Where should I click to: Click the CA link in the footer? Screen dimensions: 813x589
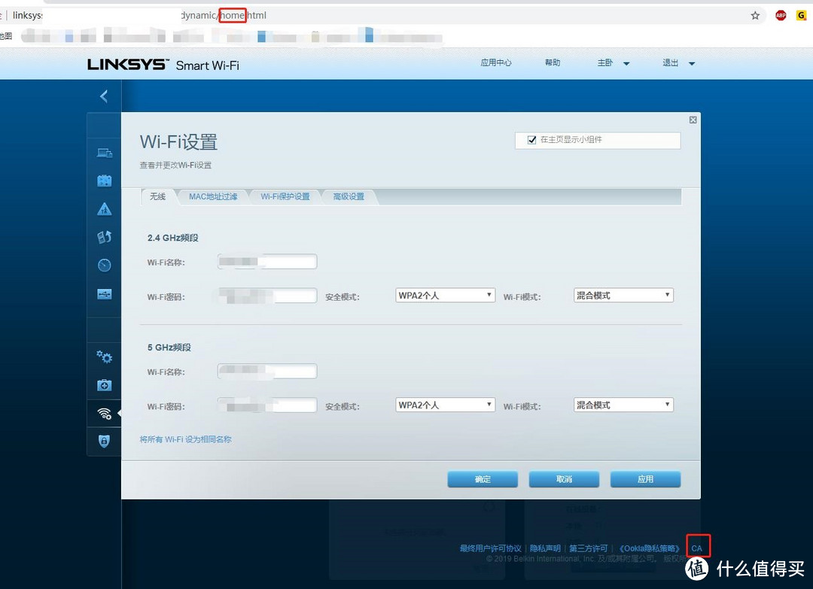pos(696,548)
